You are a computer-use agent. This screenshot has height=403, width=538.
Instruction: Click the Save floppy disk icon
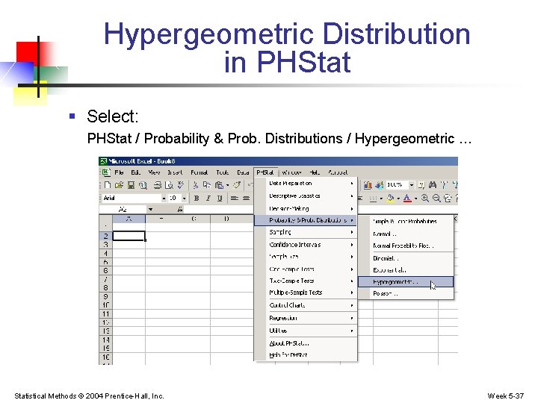pyautogui.click(x=131, y=185)
